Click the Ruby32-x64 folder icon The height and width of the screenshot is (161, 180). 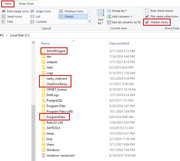click(x=43, y=123)
